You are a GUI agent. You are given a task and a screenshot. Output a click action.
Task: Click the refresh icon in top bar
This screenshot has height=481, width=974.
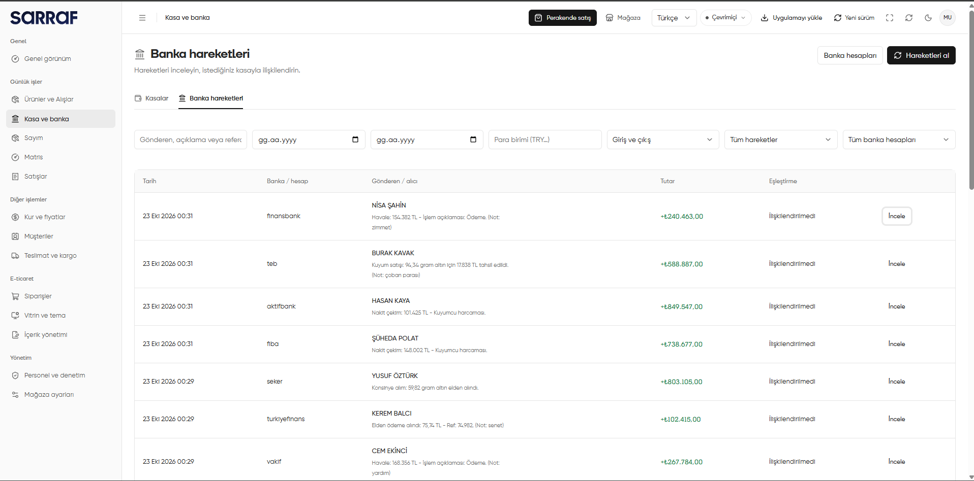point(909,18)
